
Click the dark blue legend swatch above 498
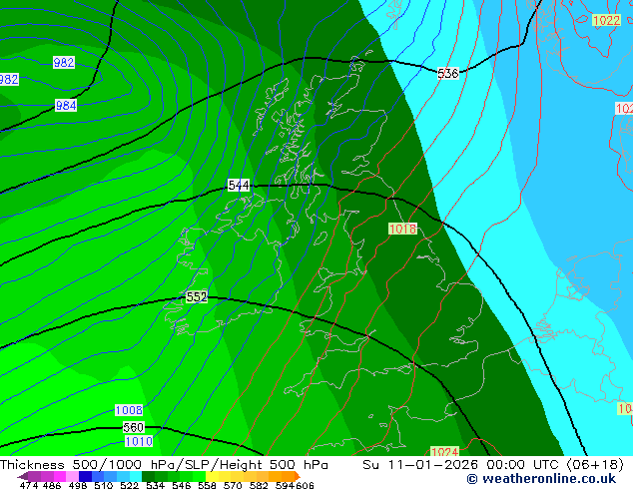coord(85,476)
